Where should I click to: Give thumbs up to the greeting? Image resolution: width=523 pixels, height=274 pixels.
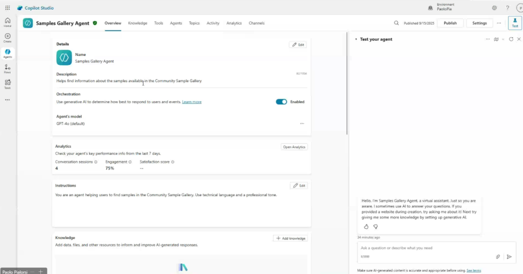tap(366, 227)
